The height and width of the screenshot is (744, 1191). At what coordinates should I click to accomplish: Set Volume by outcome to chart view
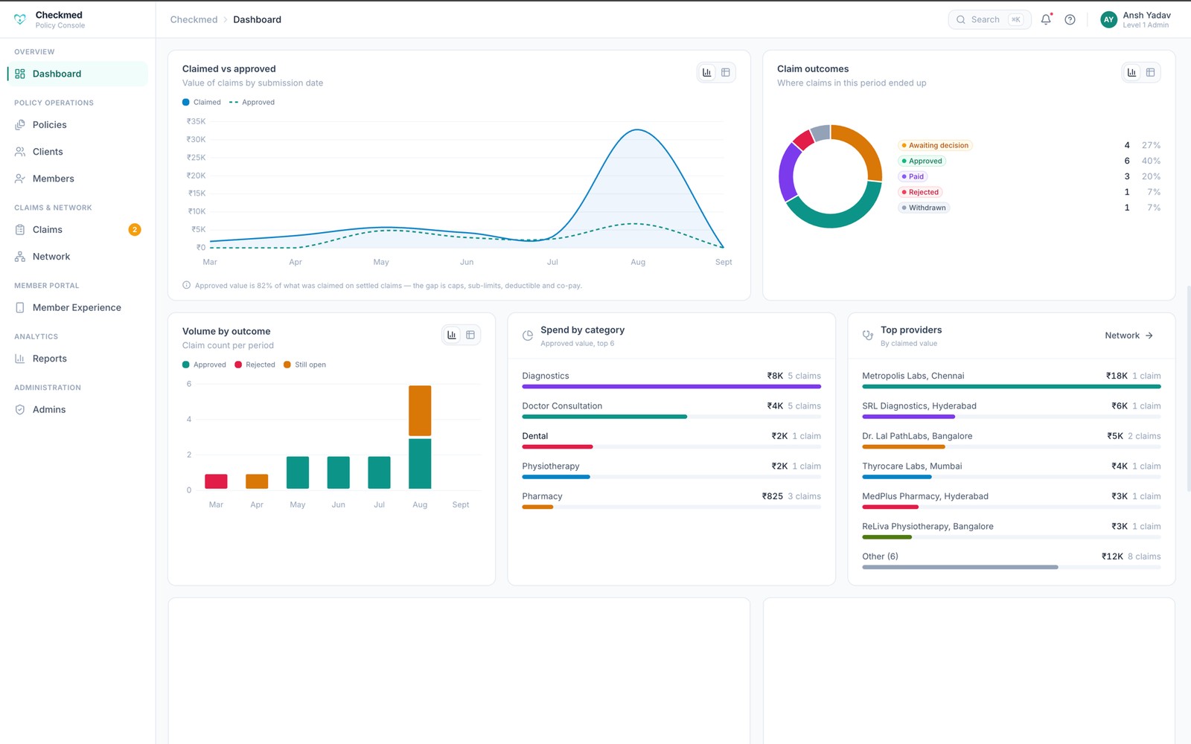[x=452, y=335]
